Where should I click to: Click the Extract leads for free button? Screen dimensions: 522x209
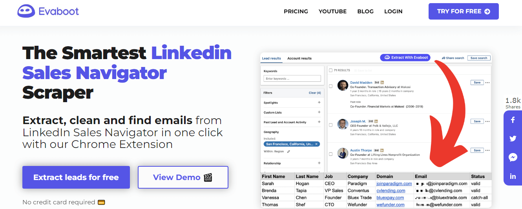click(76, 177)
